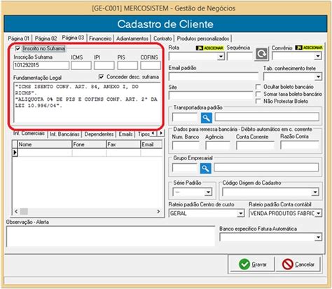This screenshot has width=332, height=289.
Task: Click the Transportadora padrão search magnifier icon
Action: coord(207,118)
